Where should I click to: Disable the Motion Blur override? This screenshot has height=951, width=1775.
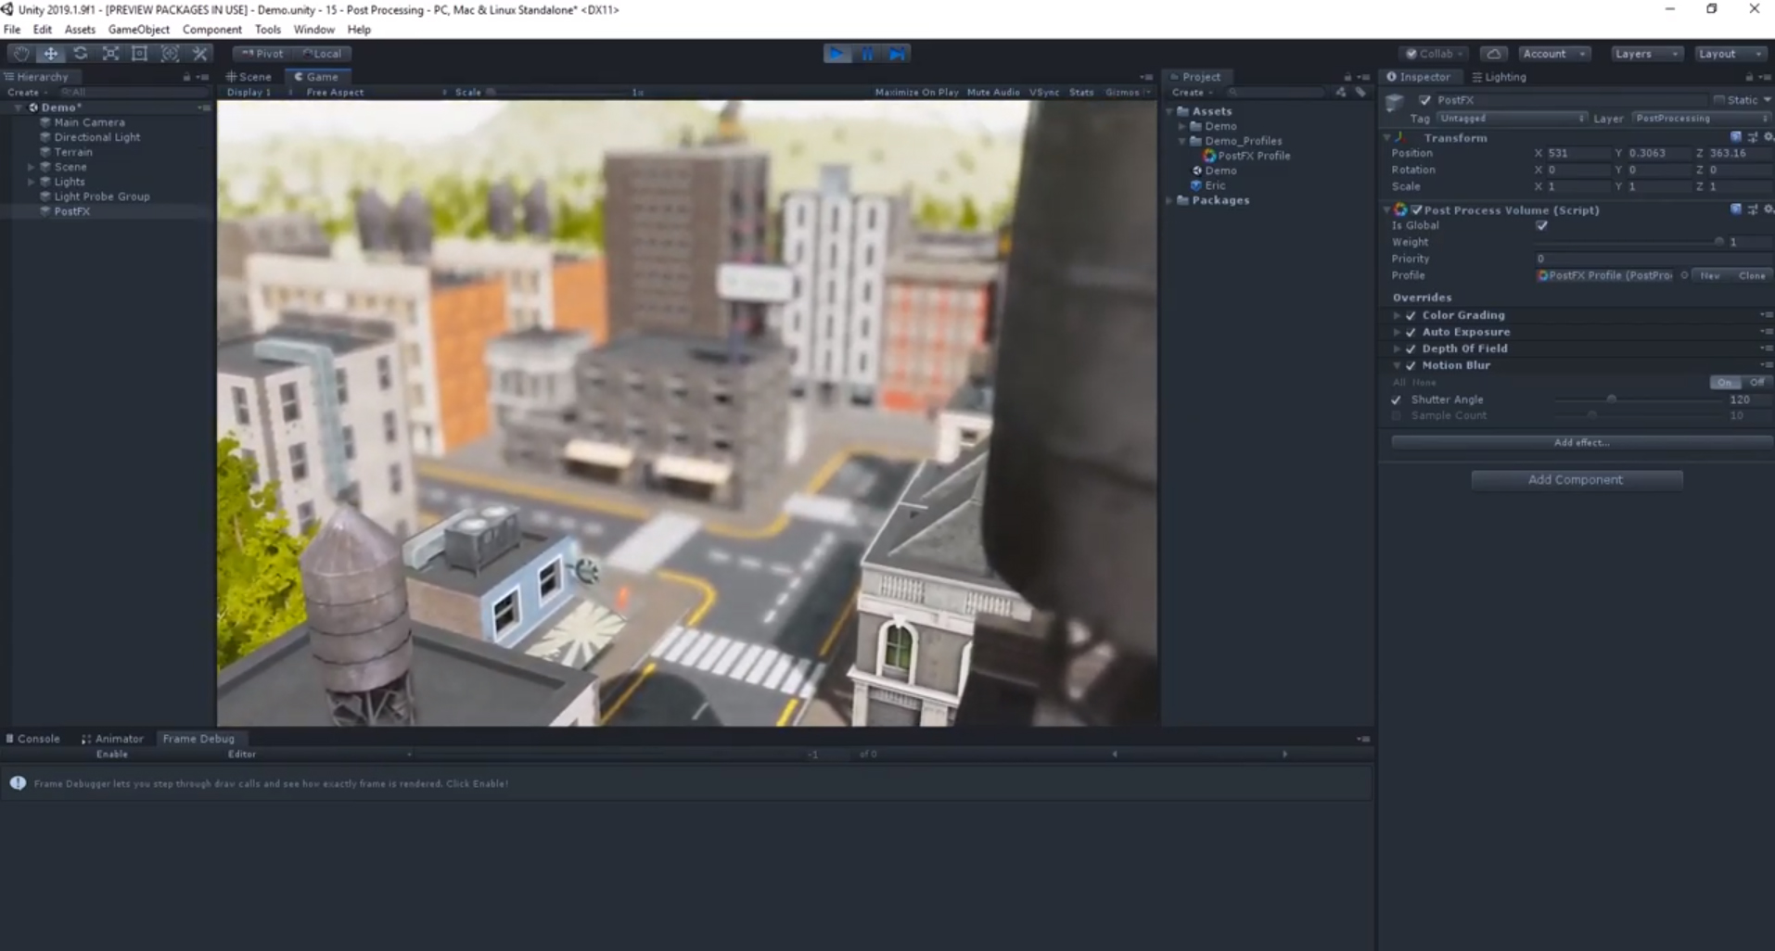(x=1411, y=365)
